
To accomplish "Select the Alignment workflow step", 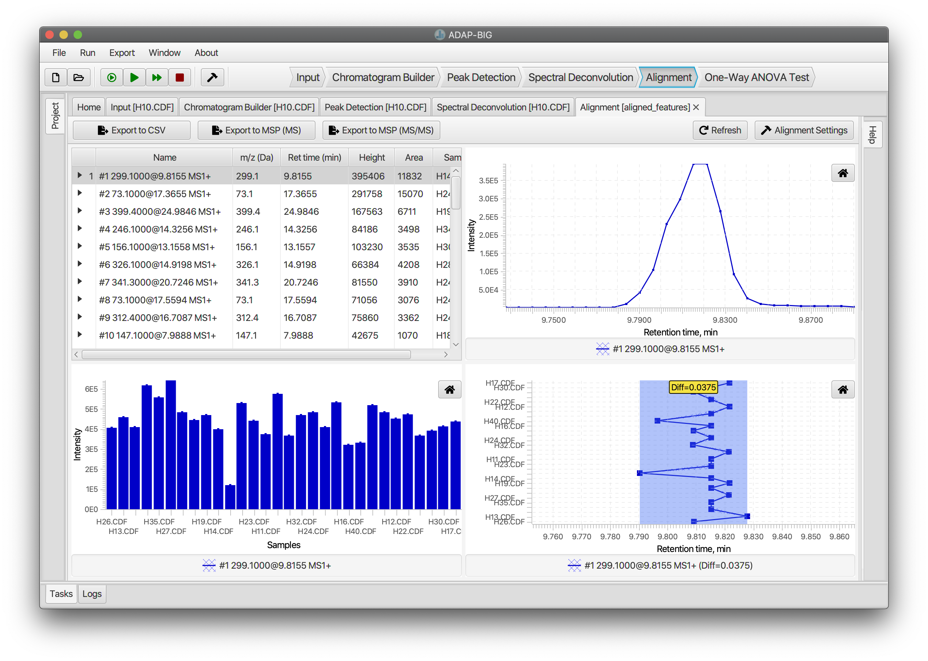I will (668, 77).
